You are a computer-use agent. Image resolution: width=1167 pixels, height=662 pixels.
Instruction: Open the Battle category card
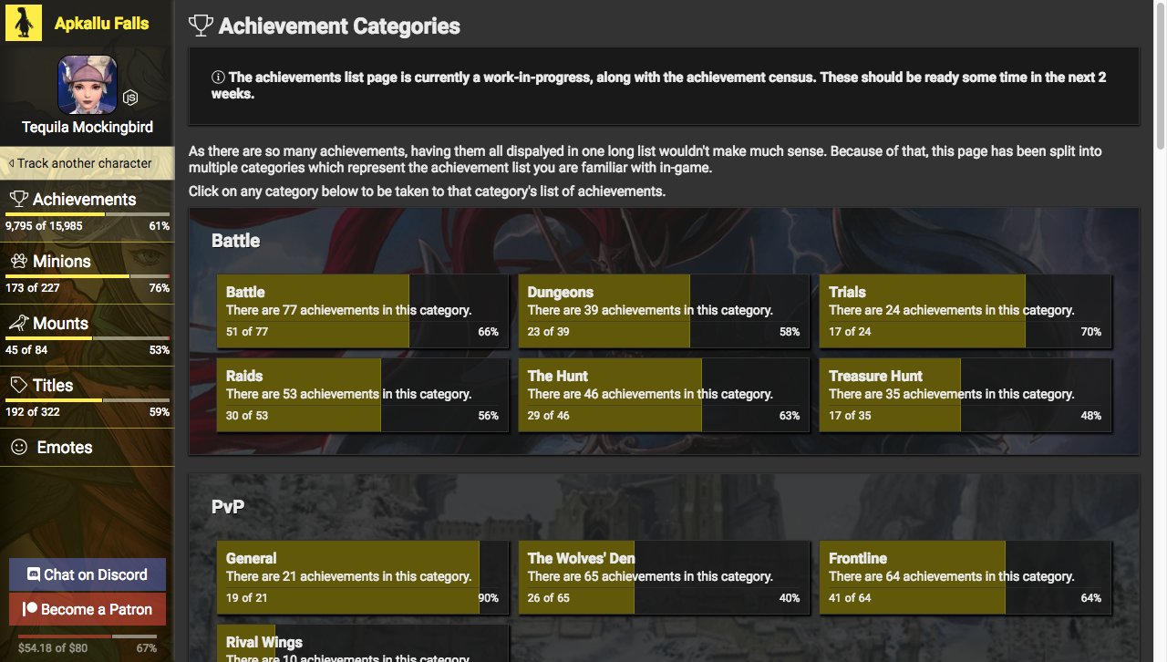(x=363, y=312)
